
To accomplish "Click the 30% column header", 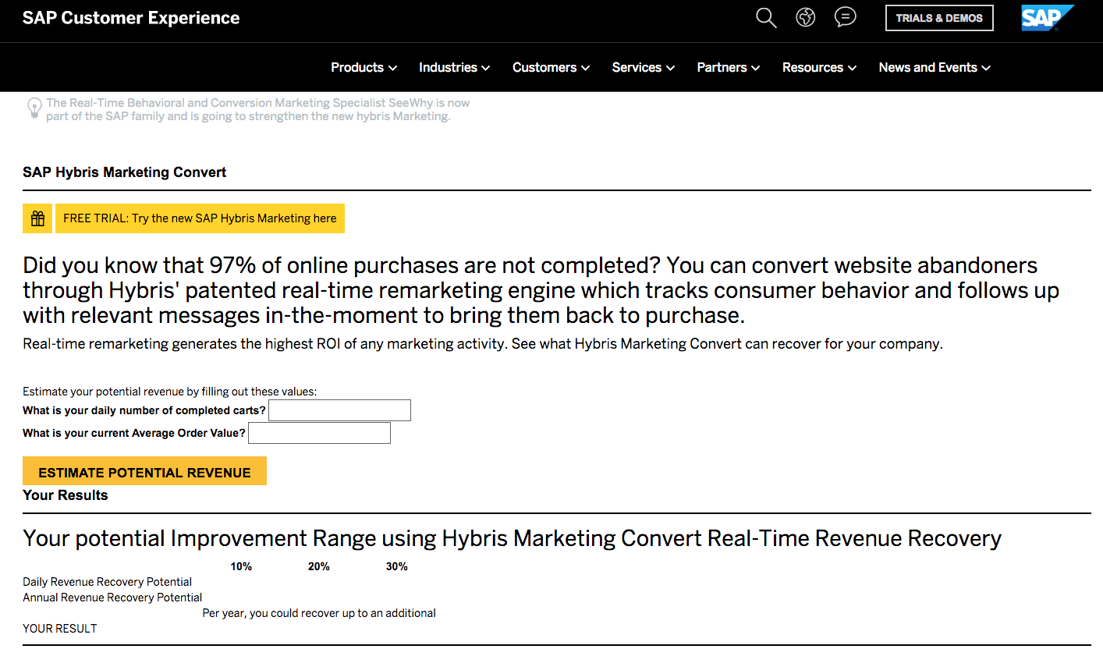I will point(397,566).
